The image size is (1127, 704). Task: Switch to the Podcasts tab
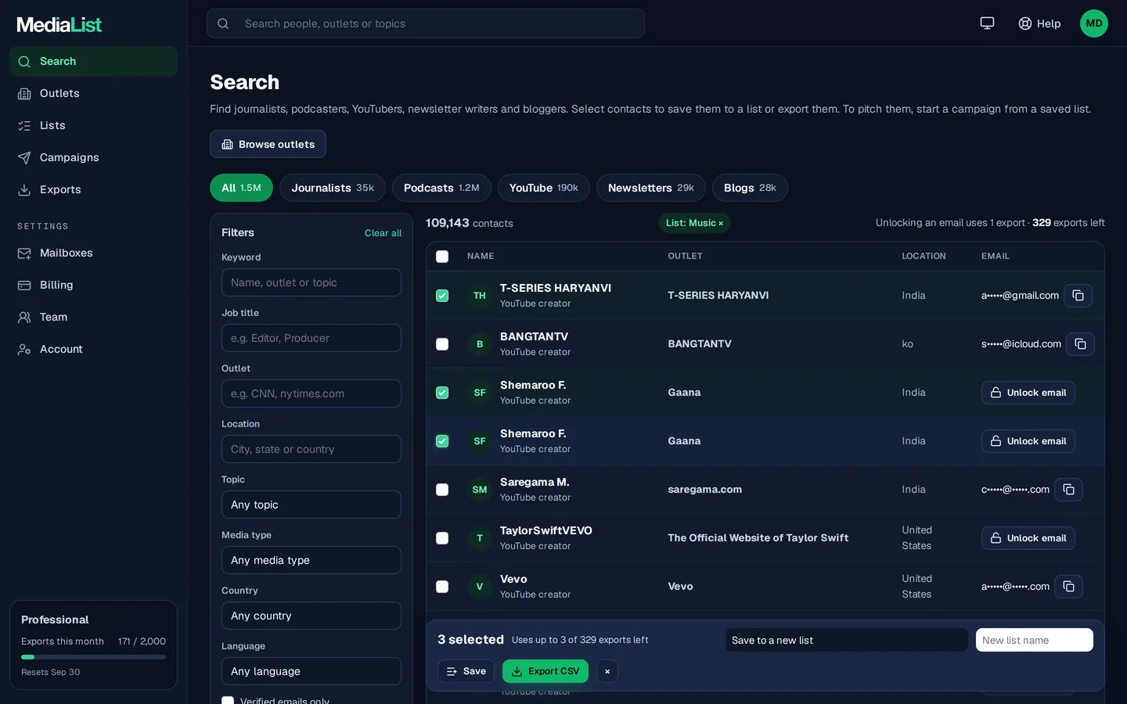(x=441, y=188)
